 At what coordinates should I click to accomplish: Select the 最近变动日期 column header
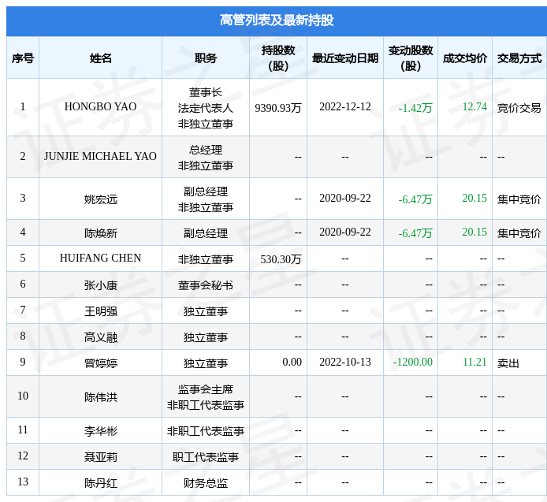click(345, 58)
